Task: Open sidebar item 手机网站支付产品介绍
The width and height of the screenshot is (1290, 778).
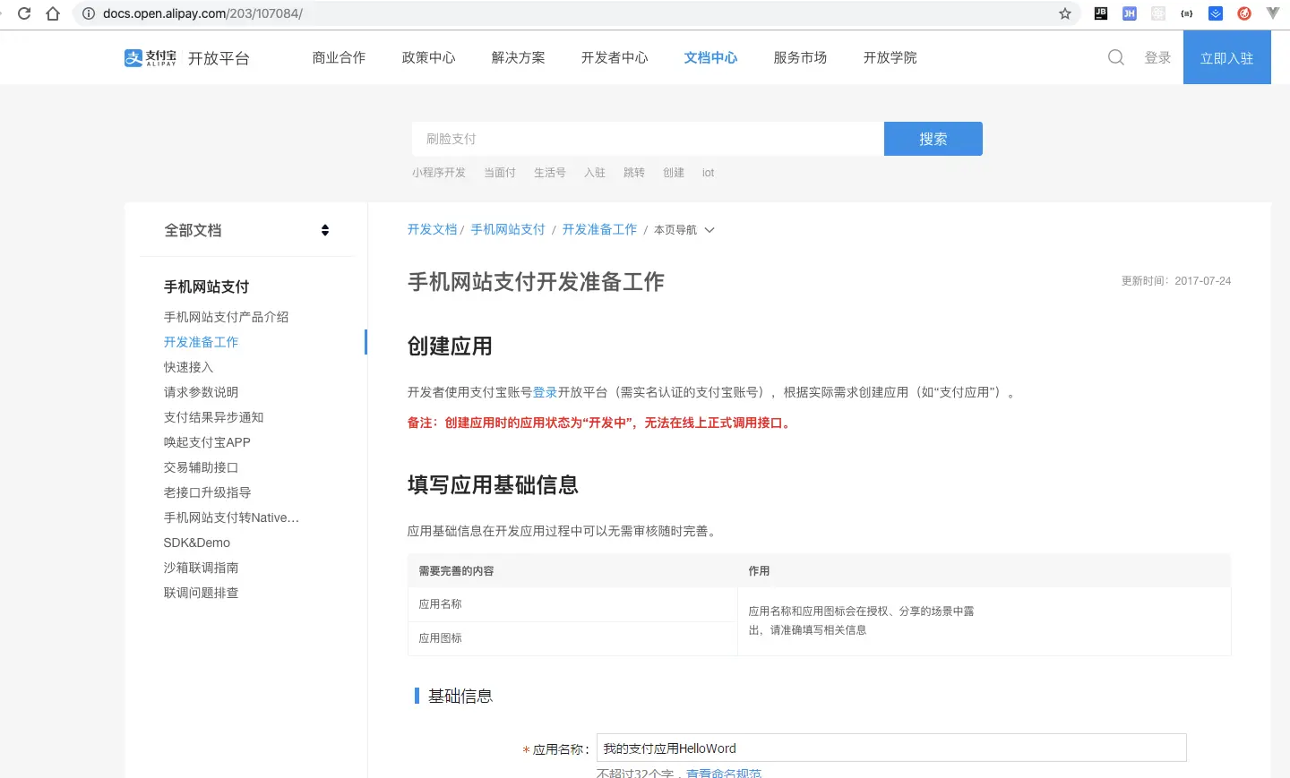Action: pyautogui.click(x=227, y=317)
